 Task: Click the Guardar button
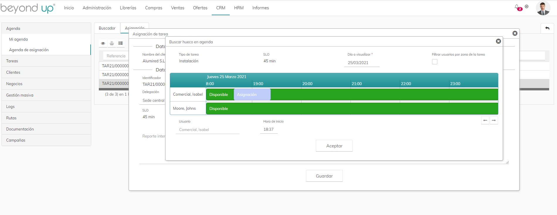point(324,176)
